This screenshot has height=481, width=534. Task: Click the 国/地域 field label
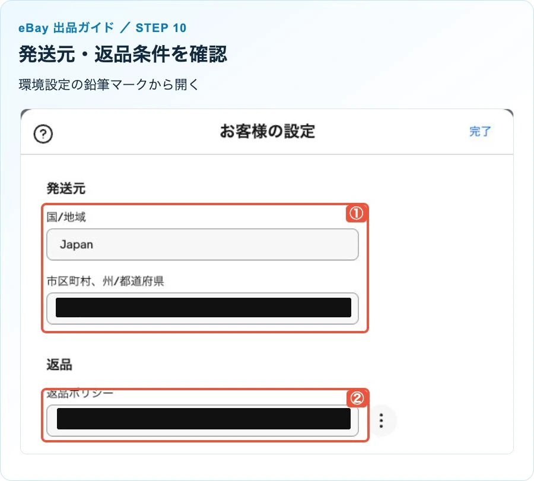tap(66, 217)
